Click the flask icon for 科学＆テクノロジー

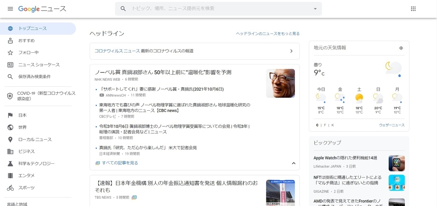(10, 163)
